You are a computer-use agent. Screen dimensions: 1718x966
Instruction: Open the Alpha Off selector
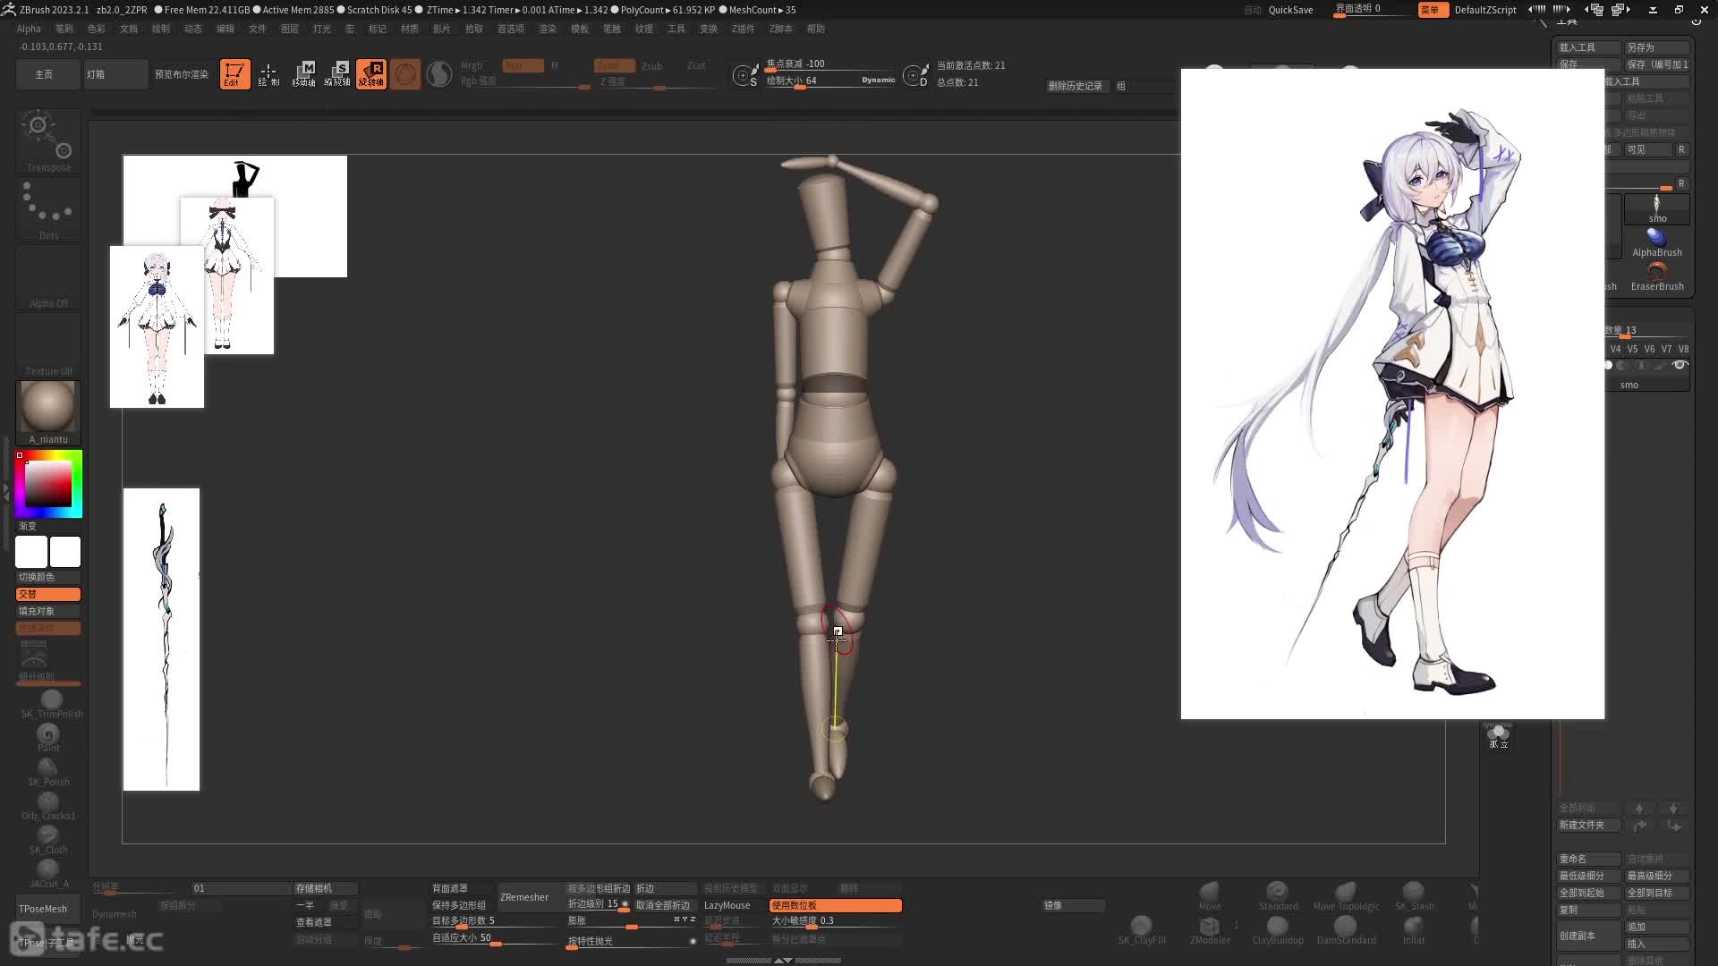pyautogui.click(x=48, y=277)
